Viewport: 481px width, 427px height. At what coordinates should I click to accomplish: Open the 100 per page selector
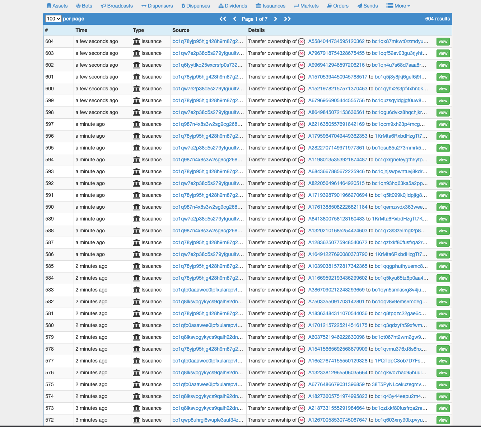[53, 19]
